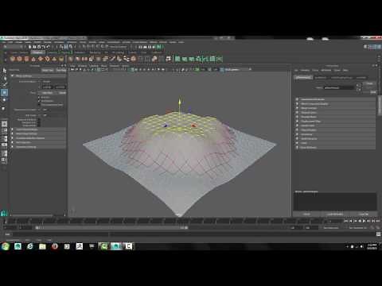The height and width of the screenshot is (286, 382).
Task: Click the Load Attributes button in Attribute Editor
Action: pos(335,214)
